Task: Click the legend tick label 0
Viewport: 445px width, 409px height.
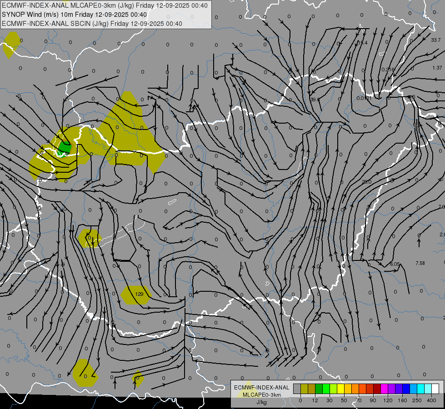Action: tap(300, 400)
